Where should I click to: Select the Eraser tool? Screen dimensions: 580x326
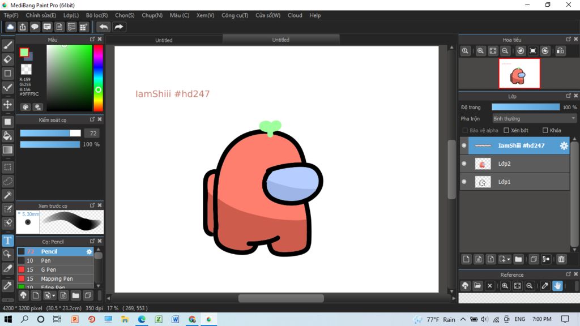click(8, 59)
